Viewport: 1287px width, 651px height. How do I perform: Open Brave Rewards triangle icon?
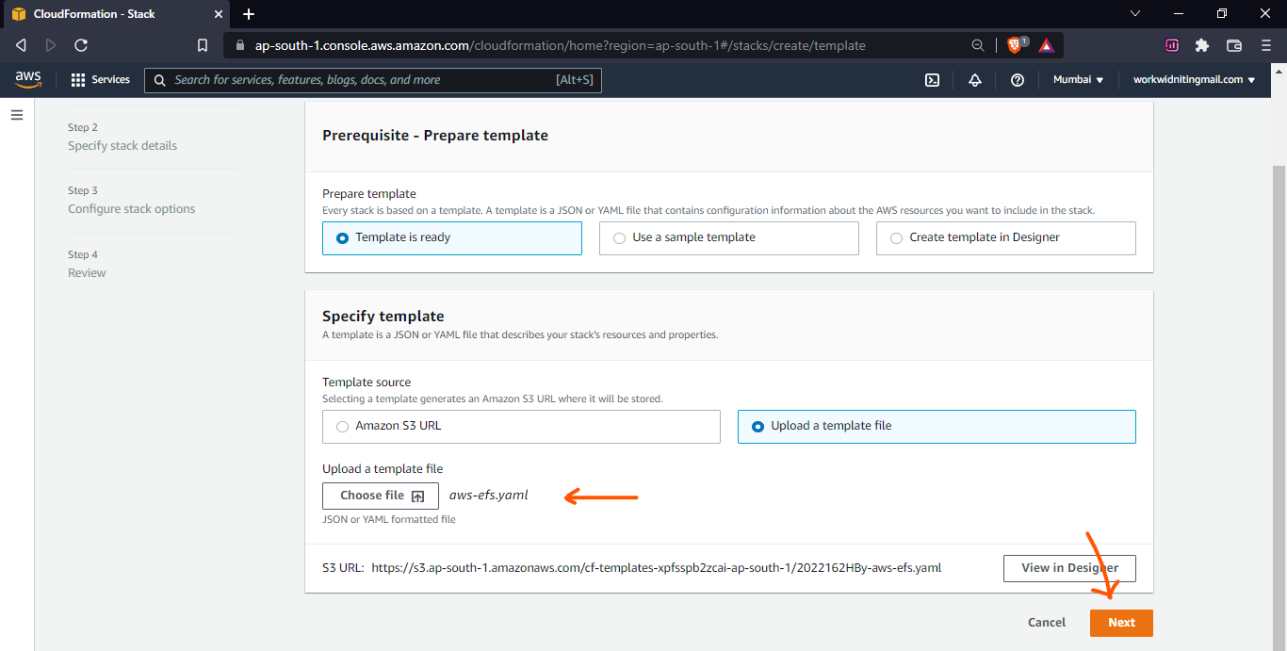pos(1046,45)
